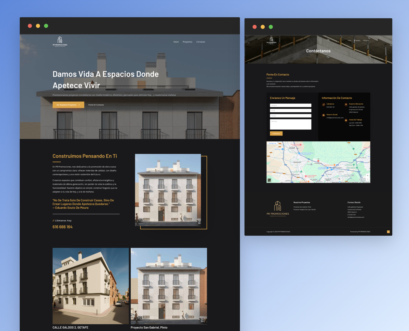Image resolution: width=409 pixels, height=331 pixels.
Task: Open Proyecto San Gabriel, Pinto footer link
Action: click(302, 207)
